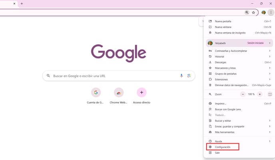Image resolution: width=275 pixels, height=160 pixels.
Task: Enter full screen mode from the Zoom row
Action: point(270,94)
